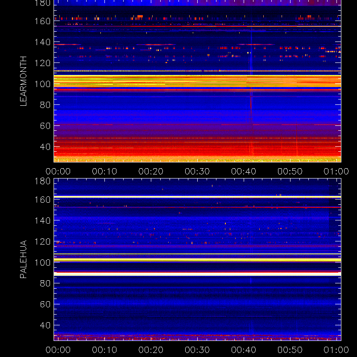Click inside the LEARMONTH spectrogram plot
The image size is (357, 357).
[197, 81]
